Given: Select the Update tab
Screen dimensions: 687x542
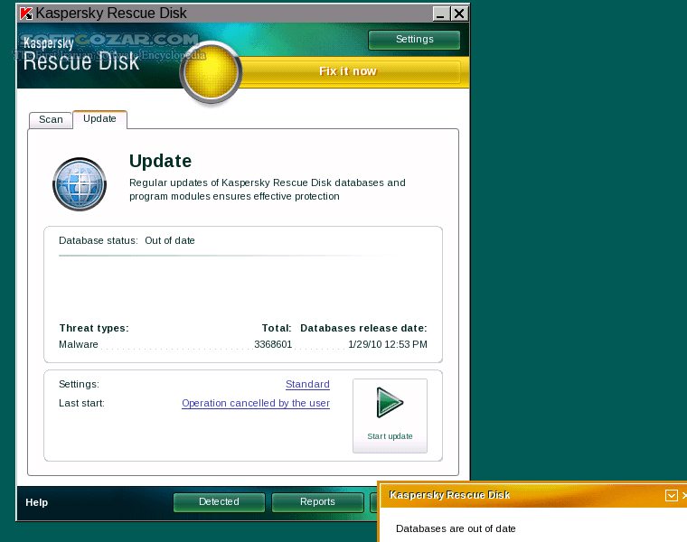Looking at the screenshot, I should coord(100,119).
